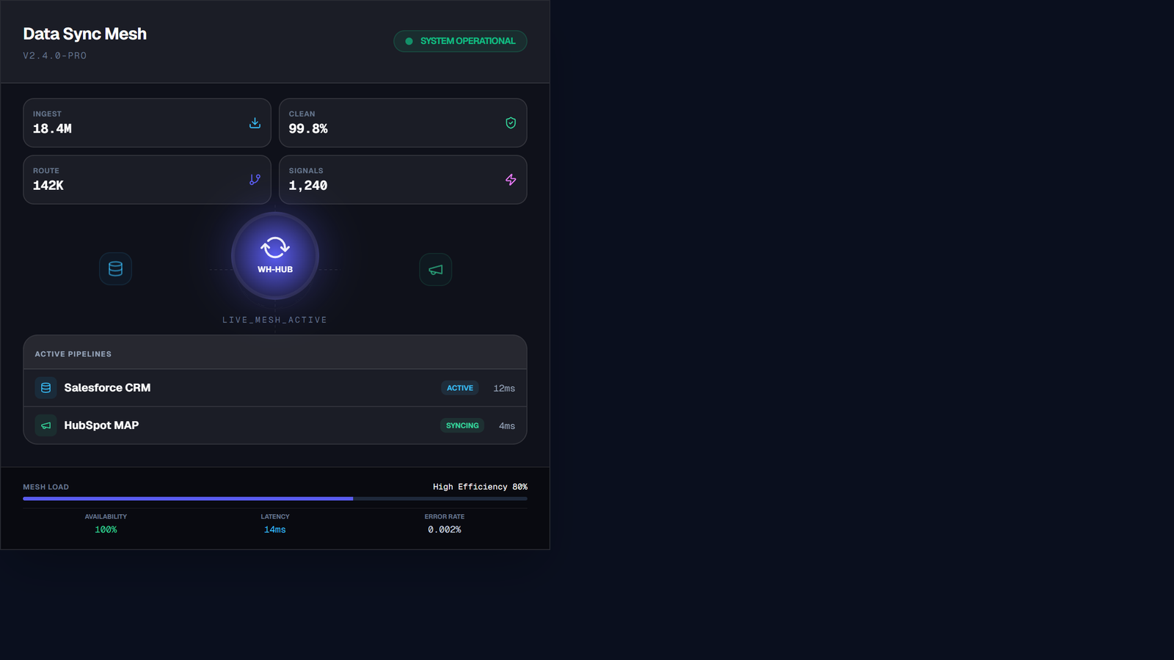Open the Clean 99.8% stat card
Image resolution: width=1174 pixels, height=660 pixels.
403,123
